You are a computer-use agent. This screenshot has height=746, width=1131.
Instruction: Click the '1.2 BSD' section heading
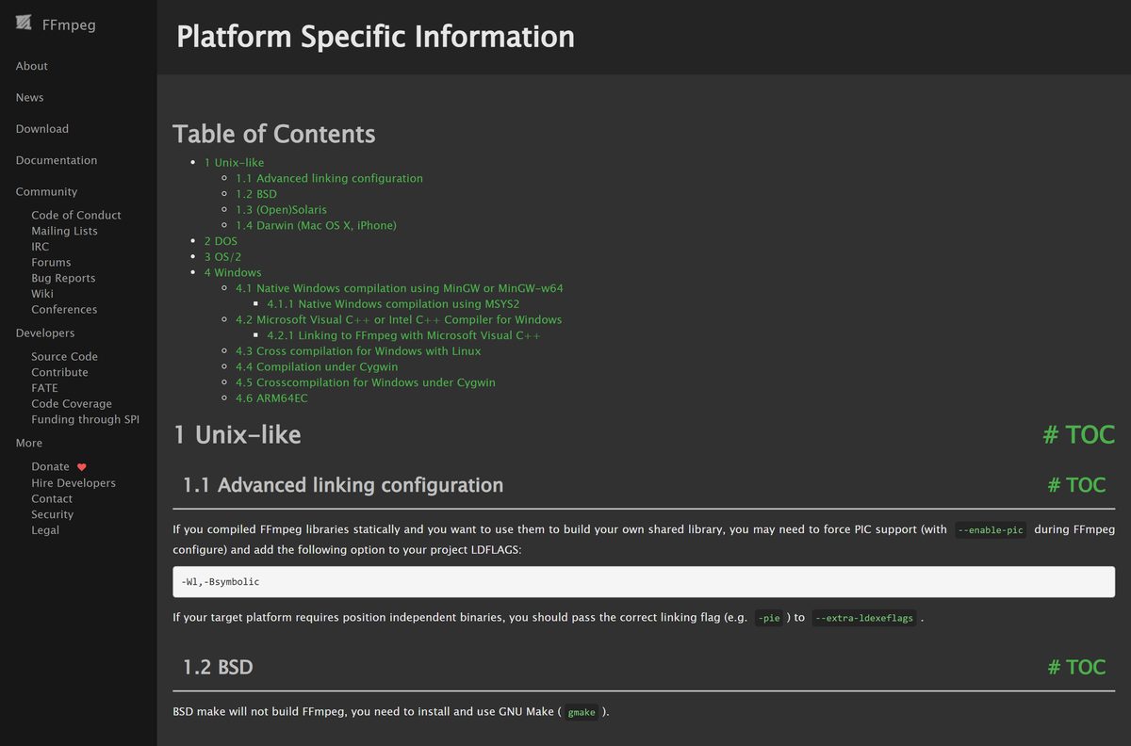tap(218, 667)
